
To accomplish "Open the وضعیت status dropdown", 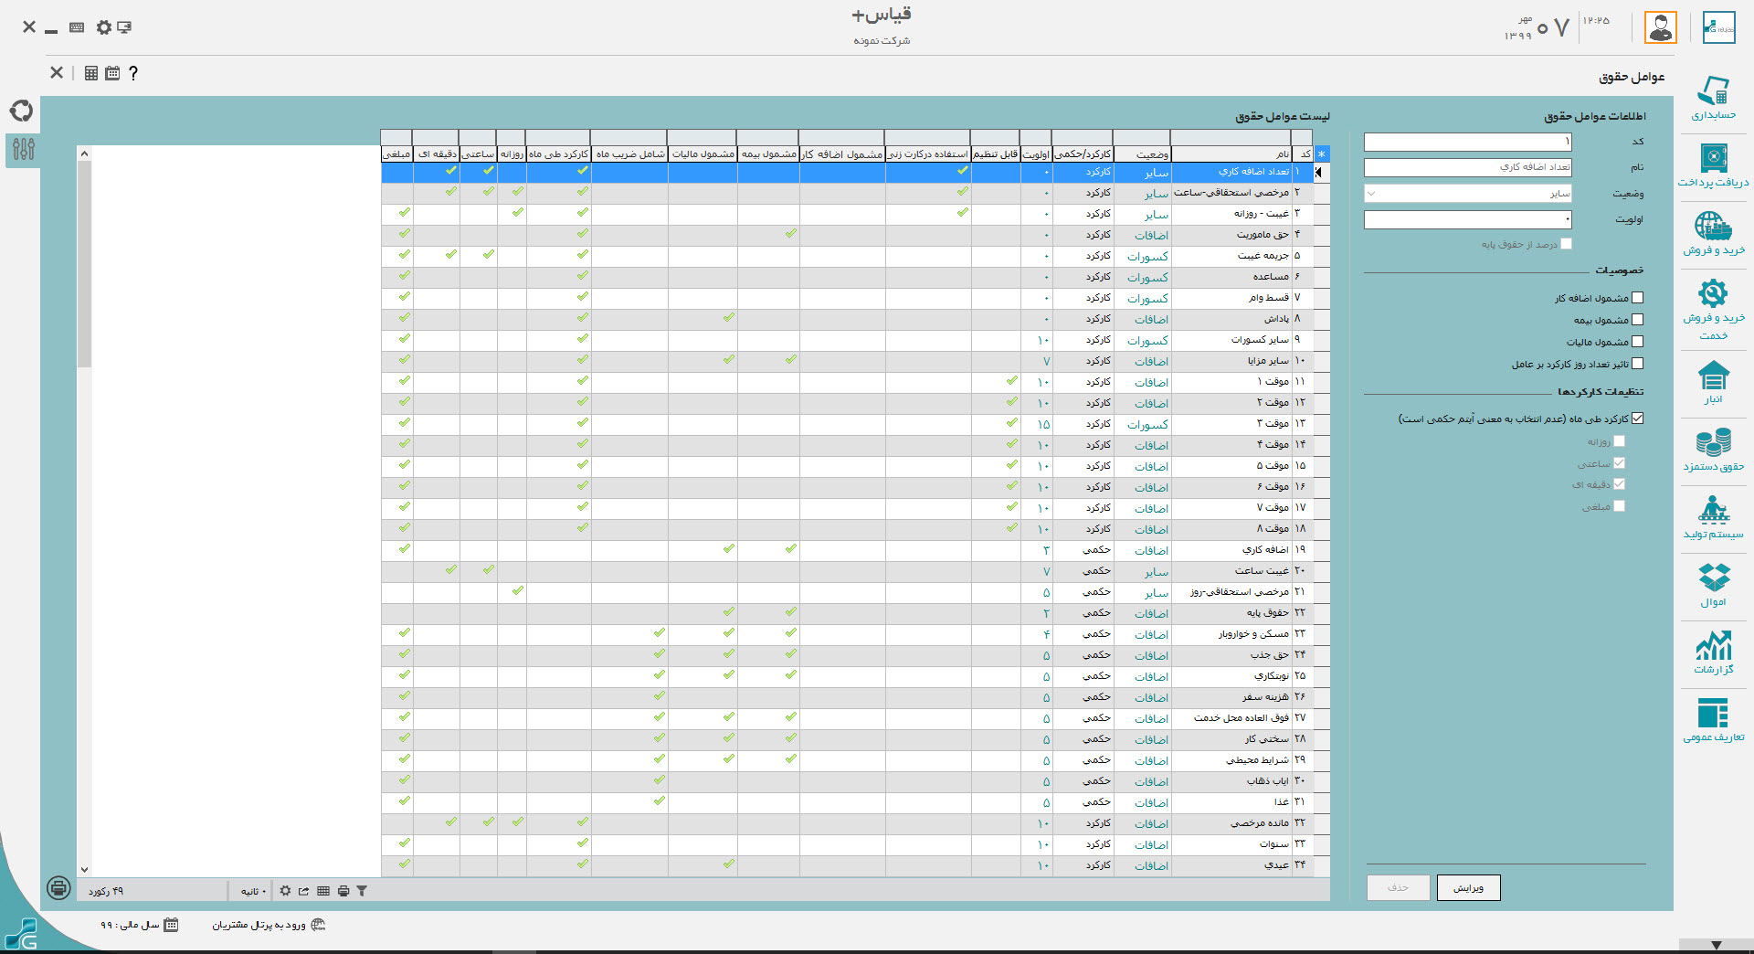I will (x=1468, y=194).
